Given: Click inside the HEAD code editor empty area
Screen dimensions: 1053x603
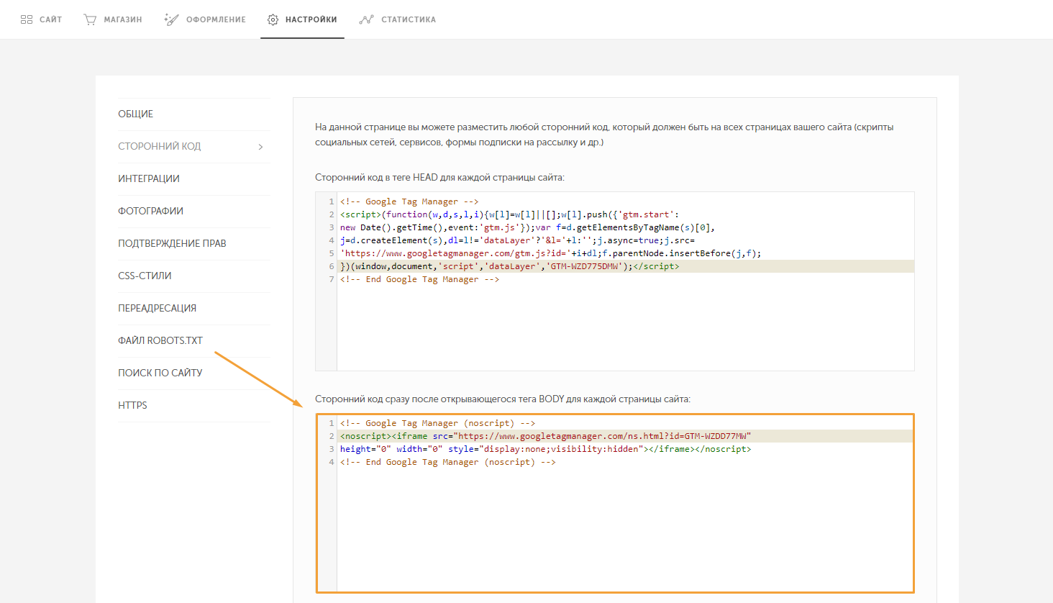Looking at the screenshot, I should (626, 327).
